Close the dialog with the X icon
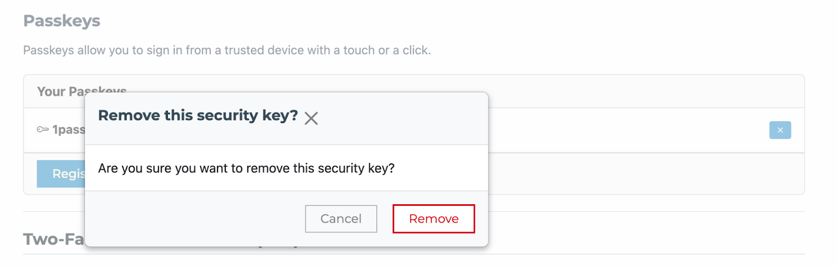 (x=311, y=118)
